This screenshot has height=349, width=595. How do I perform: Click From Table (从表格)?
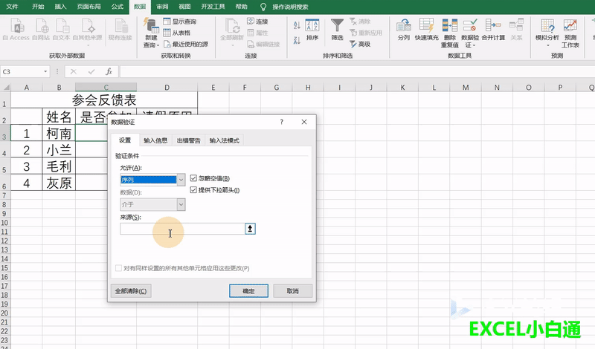pyautogui.click(x=177, y=33)
